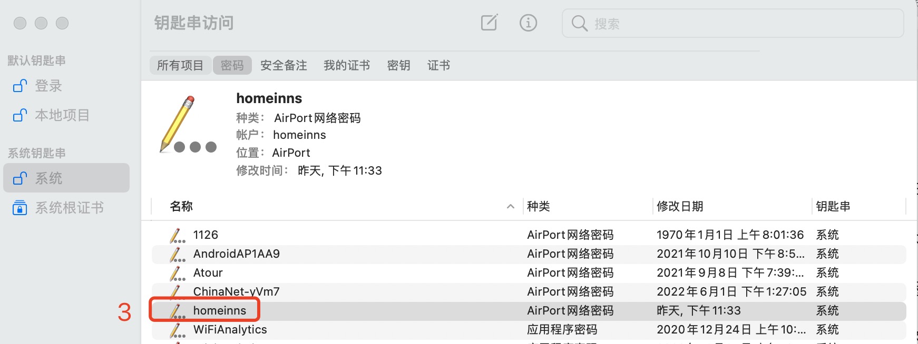This screenshot has width=918, height=344.
Task: Switch to the 所有项目 tab
Action: click(180, 65)
